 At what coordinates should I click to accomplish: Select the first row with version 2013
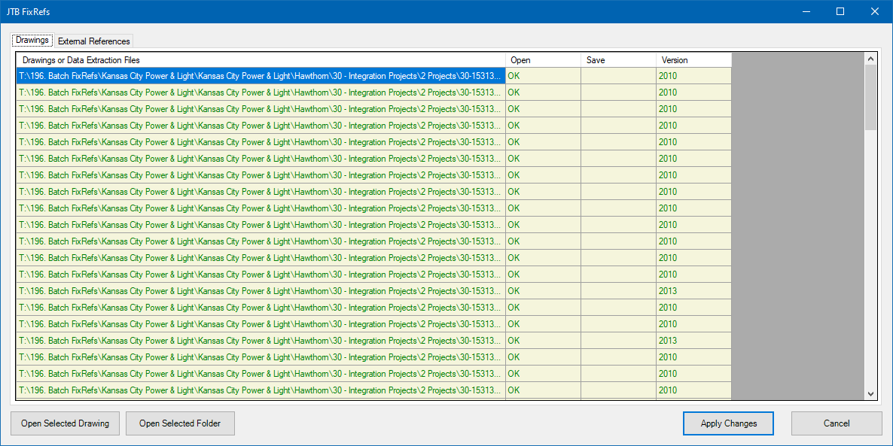373,291
